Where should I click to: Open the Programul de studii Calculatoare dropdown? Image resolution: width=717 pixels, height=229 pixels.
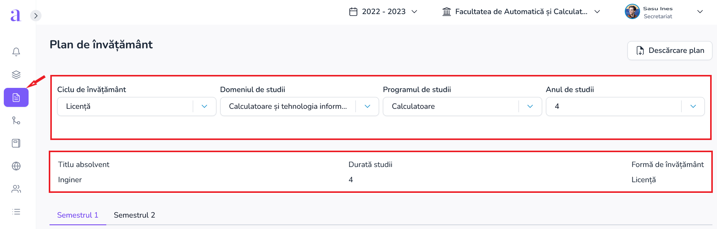[x=462, y=107]
